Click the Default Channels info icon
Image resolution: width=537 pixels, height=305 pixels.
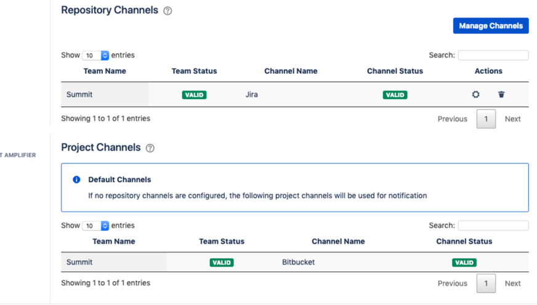point(76,180)
